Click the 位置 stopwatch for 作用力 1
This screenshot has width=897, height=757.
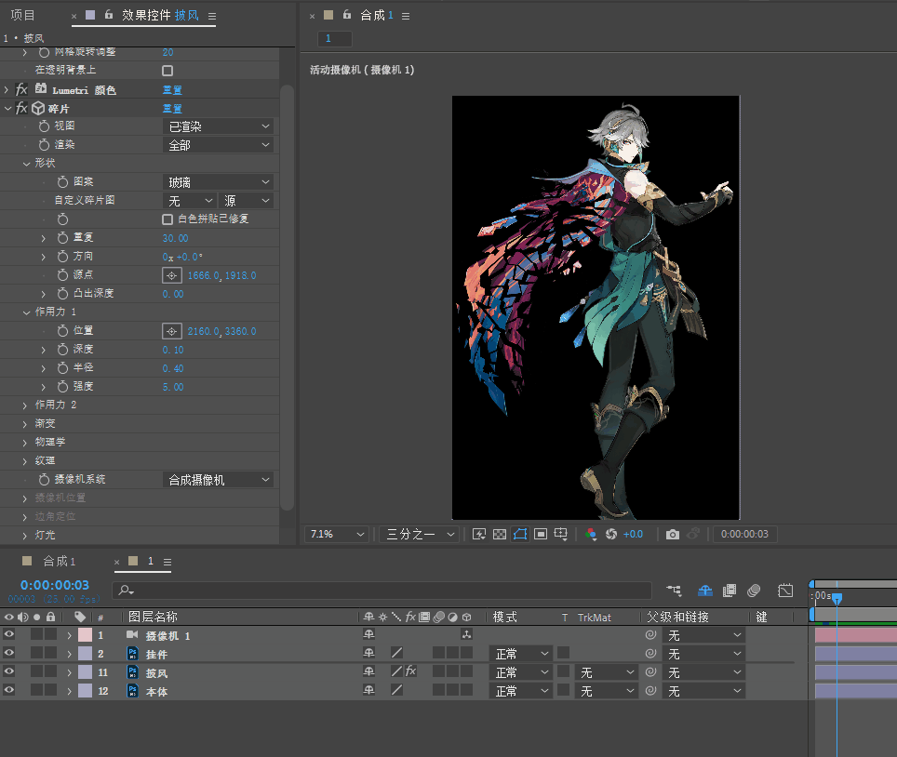(62, 331)
